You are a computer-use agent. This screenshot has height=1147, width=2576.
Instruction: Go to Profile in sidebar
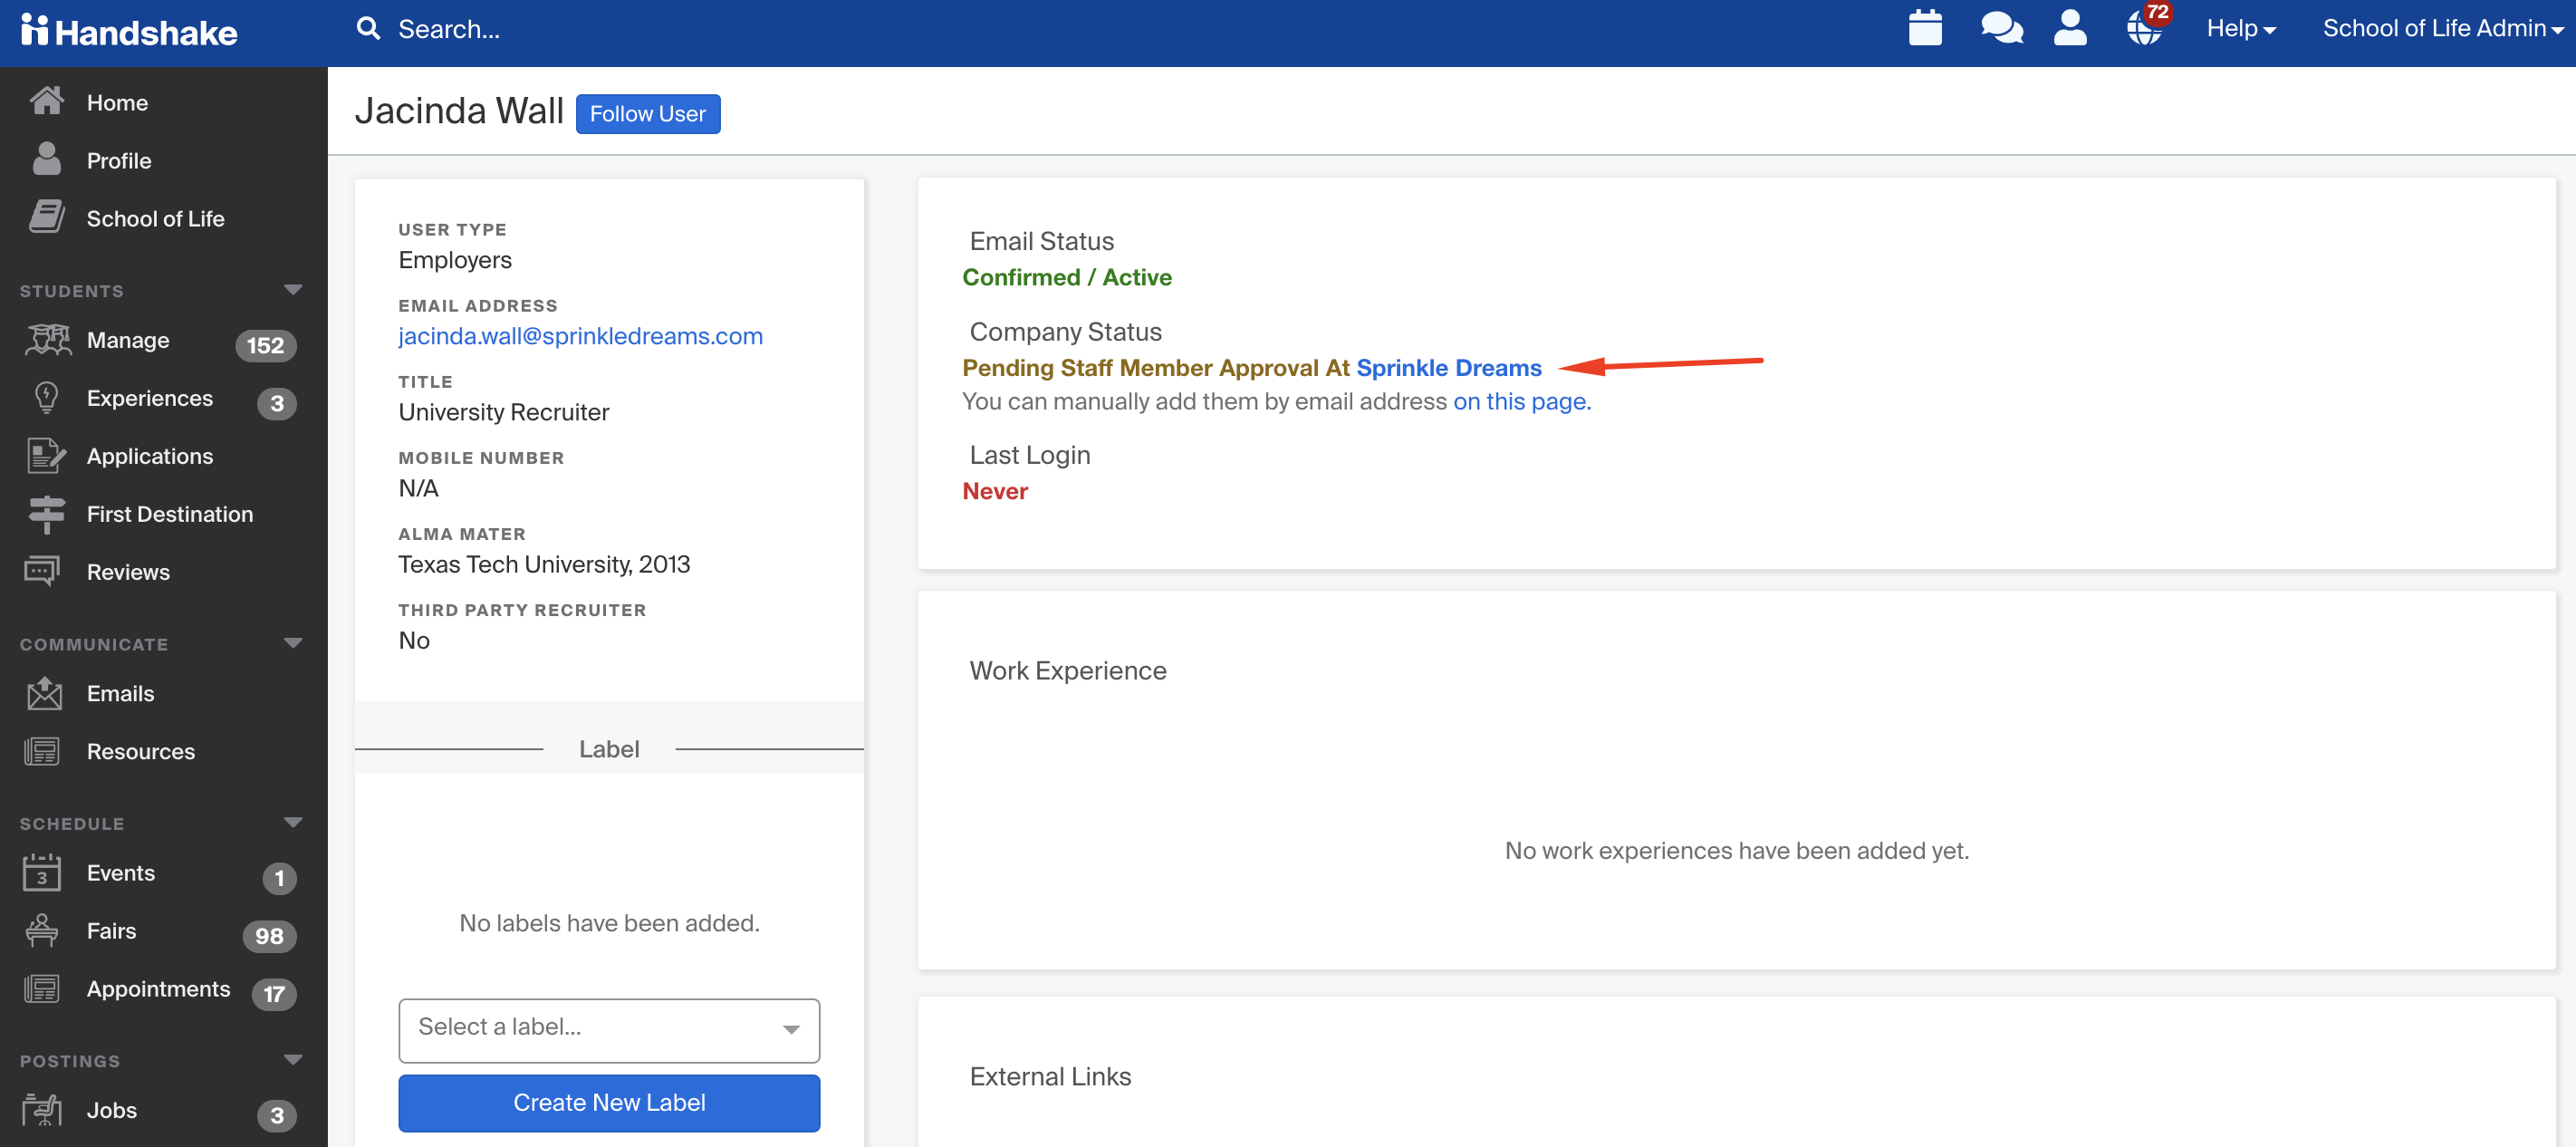tap(119, 160)
